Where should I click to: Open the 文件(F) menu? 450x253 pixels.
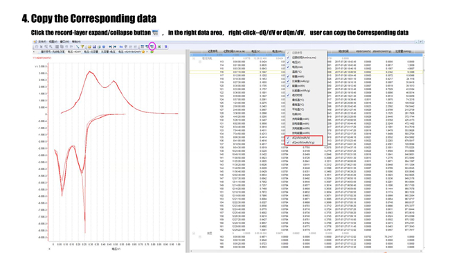pyautogui.click(x=42, y=42)
